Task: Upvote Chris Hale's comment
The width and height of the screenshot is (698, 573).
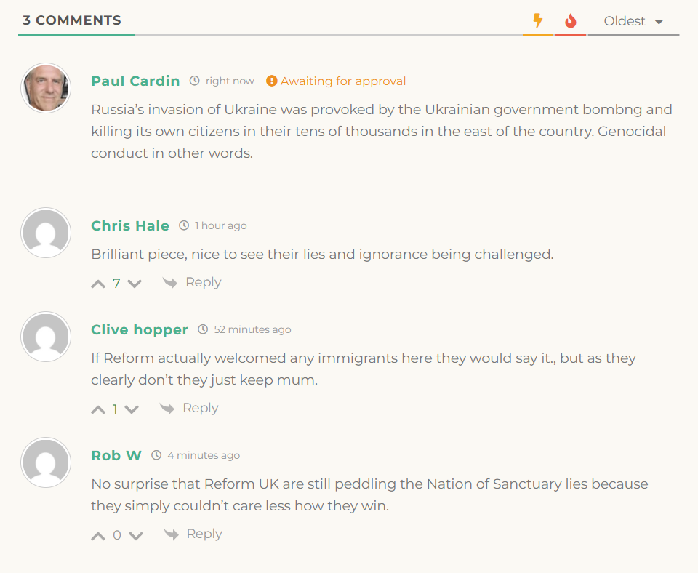Action: click(98, 284)
